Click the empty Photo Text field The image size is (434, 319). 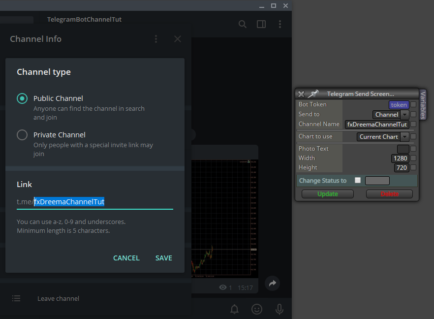click(403, 149)
